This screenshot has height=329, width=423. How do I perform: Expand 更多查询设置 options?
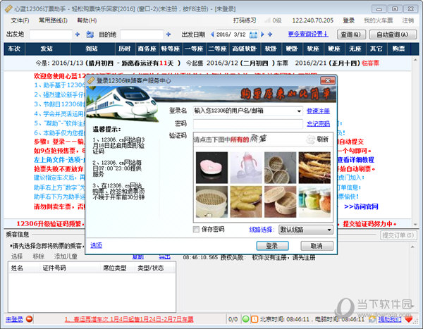tap(308, 34)
